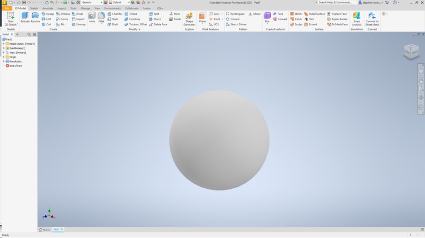This screenshot has height=238, width=425.
Task: Click the sphere model in viewport
Action: (219, 140)
